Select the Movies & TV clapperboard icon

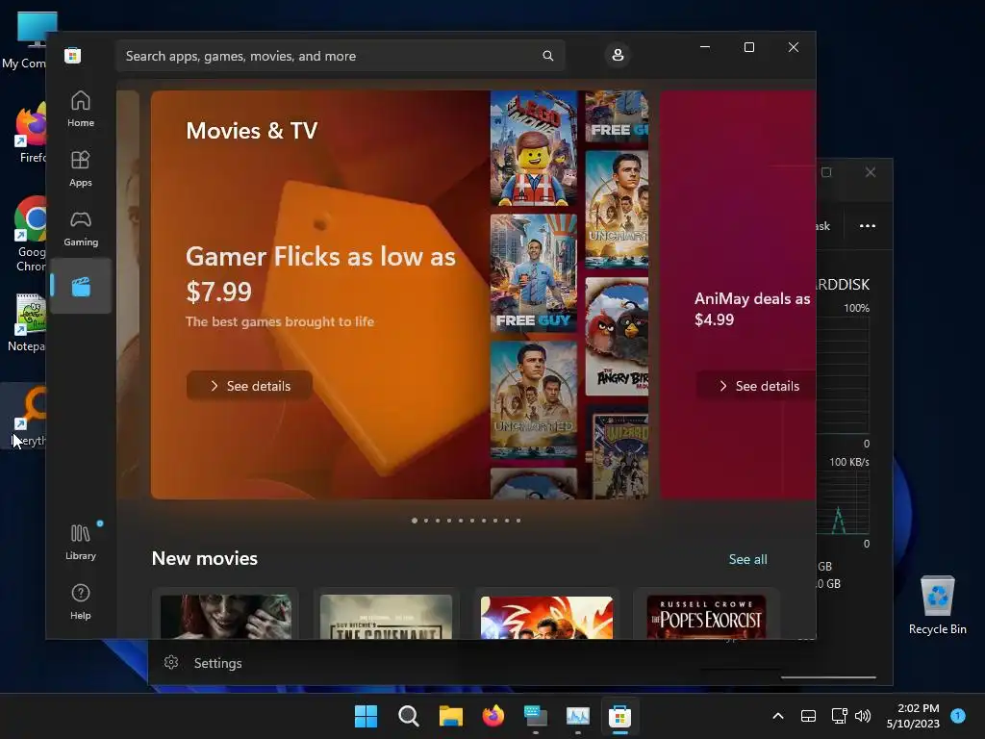point(81,287)
